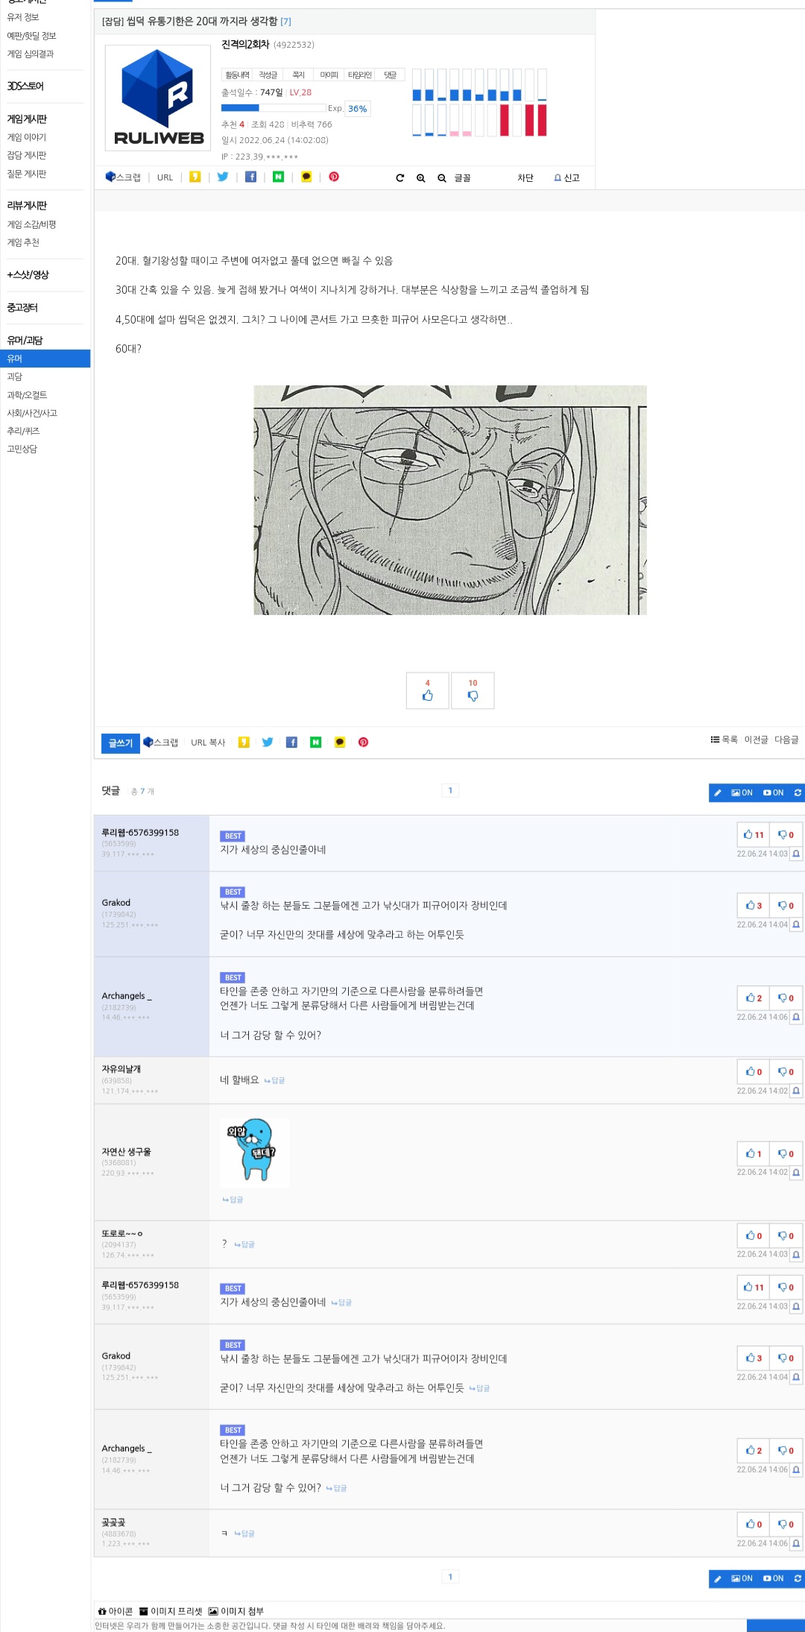805x1632 pixels.
Task: Share post via Facebook icon in header
Action: (x=251, y=177)
